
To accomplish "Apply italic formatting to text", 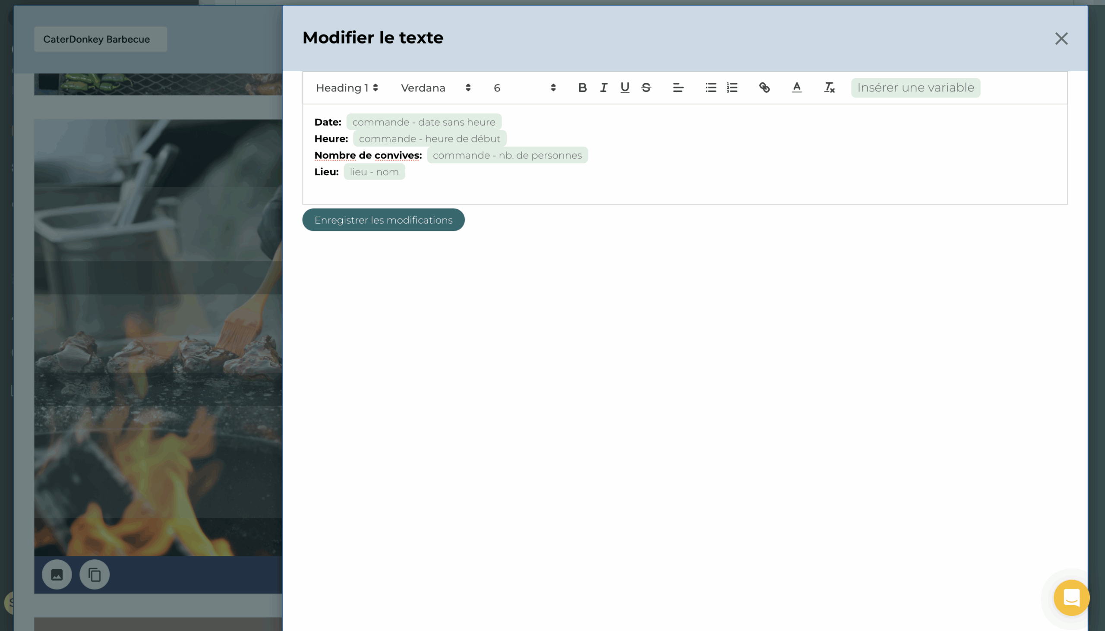I will click(603, 88).
